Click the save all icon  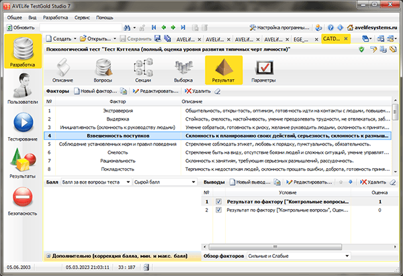167,39
